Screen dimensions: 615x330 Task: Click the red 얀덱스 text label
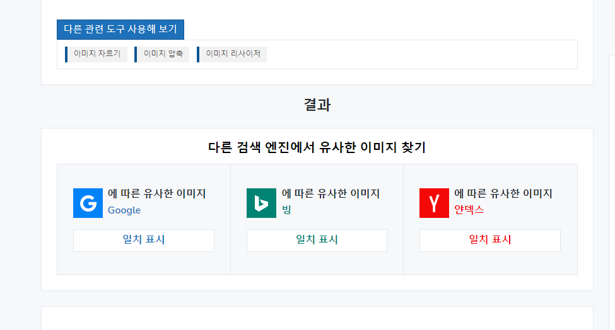[469, 210]
